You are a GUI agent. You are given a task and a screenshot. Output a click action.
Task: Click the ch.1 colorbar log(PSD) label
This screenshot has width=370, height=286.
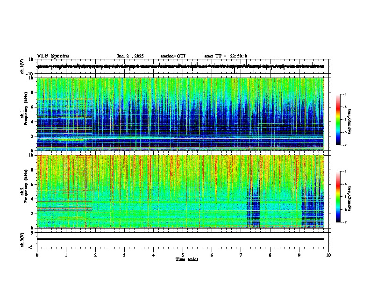pyautogui.click(x=350, y=122)
